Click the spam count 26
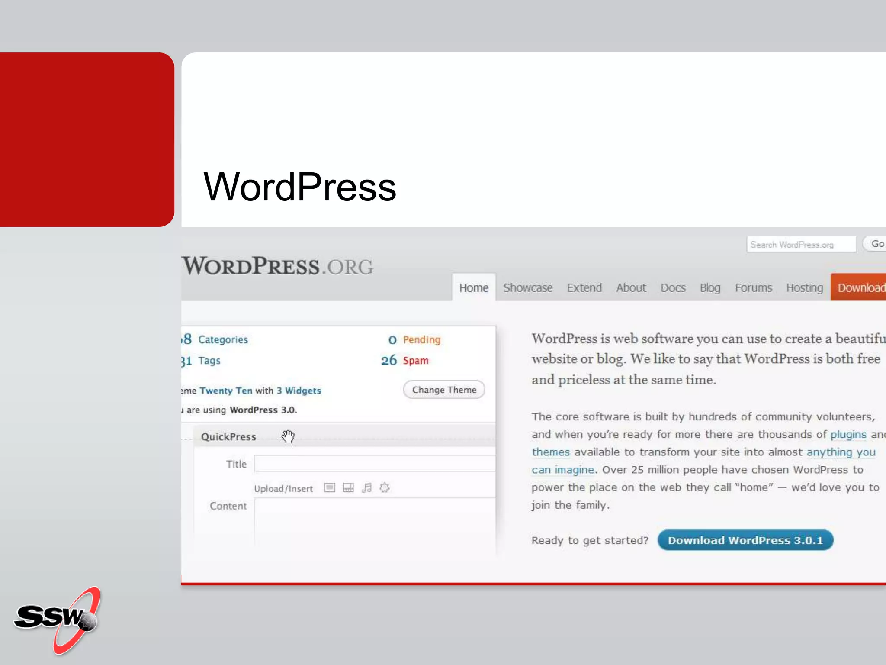Image resolution: width=886 pixels, height=665 pixels. (388, 360)
